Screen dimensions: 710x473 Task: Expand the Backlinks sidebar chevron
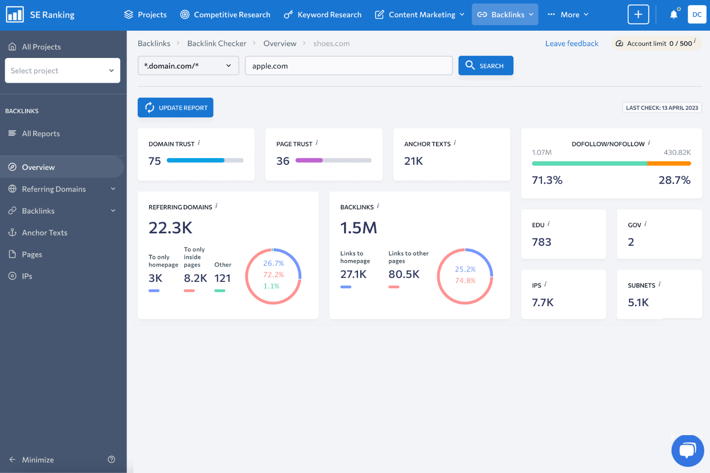pyautogui.click(x=113, y=211)
